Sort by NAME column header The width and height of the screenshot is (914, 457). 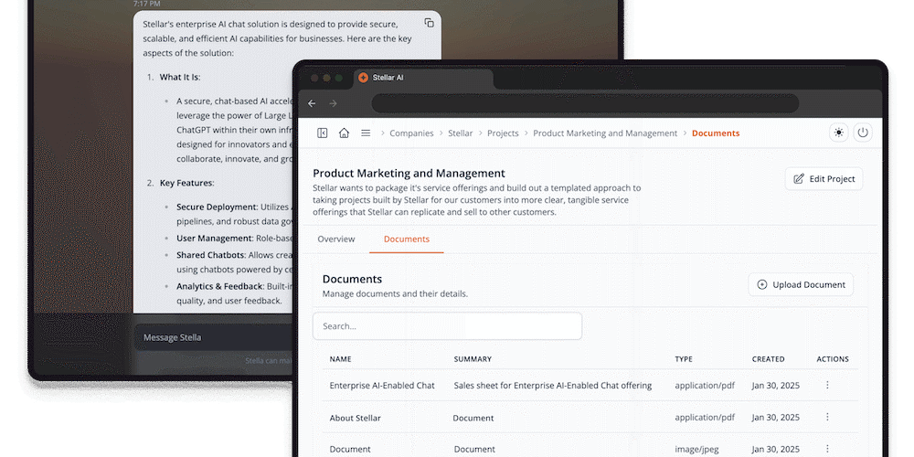[340, 359]
